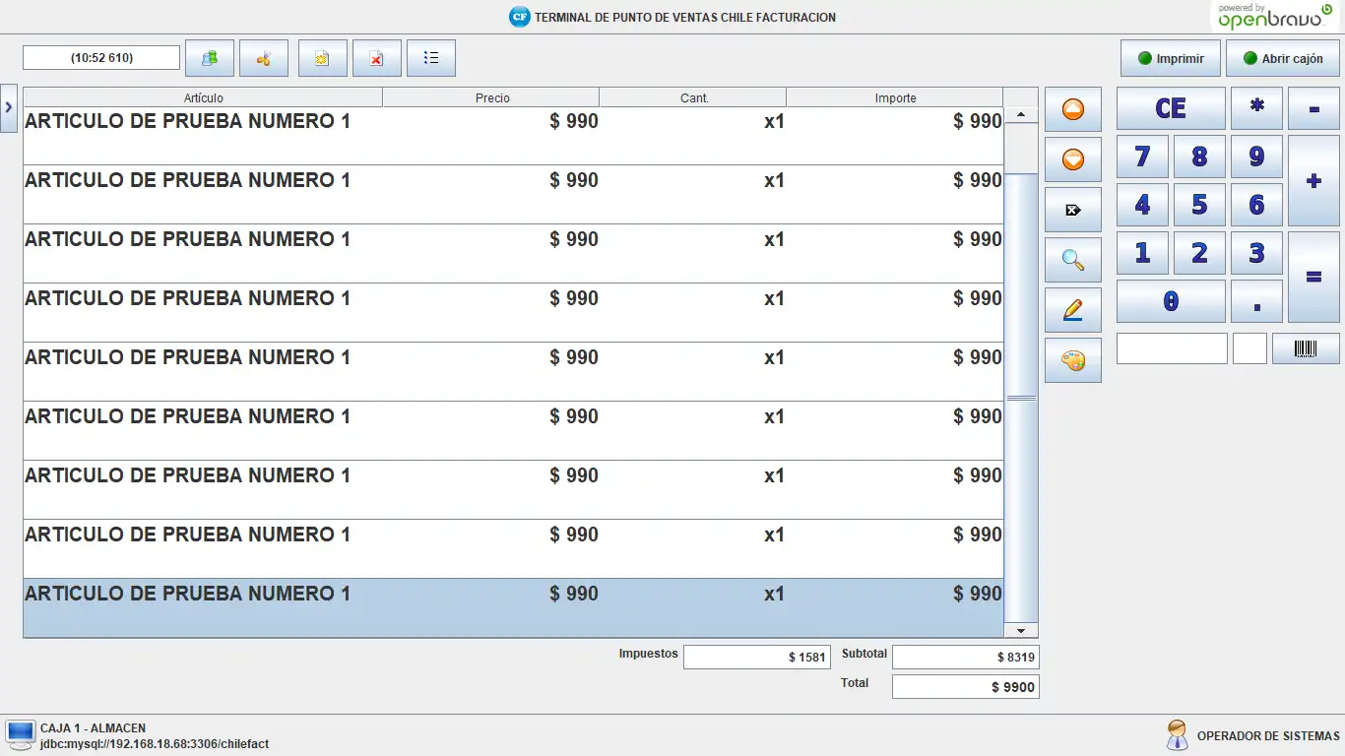Remove the selected ticket line
Screen dimensions: 1345x756
click(1073, 210)
